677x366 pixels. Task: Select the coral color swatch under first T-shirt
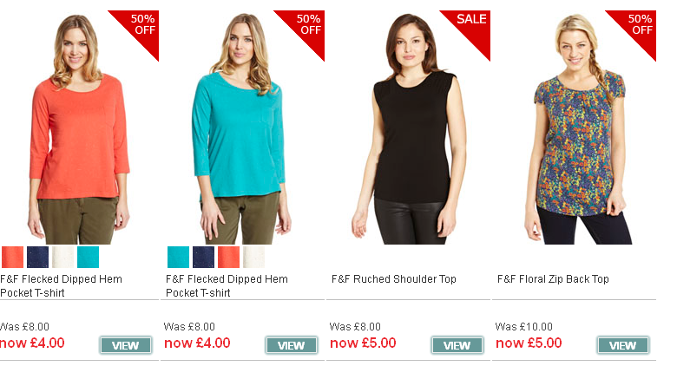point(12,258)
